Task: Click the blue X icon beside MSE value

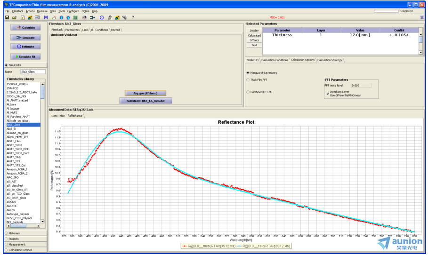Action: [x=422, y=17]
